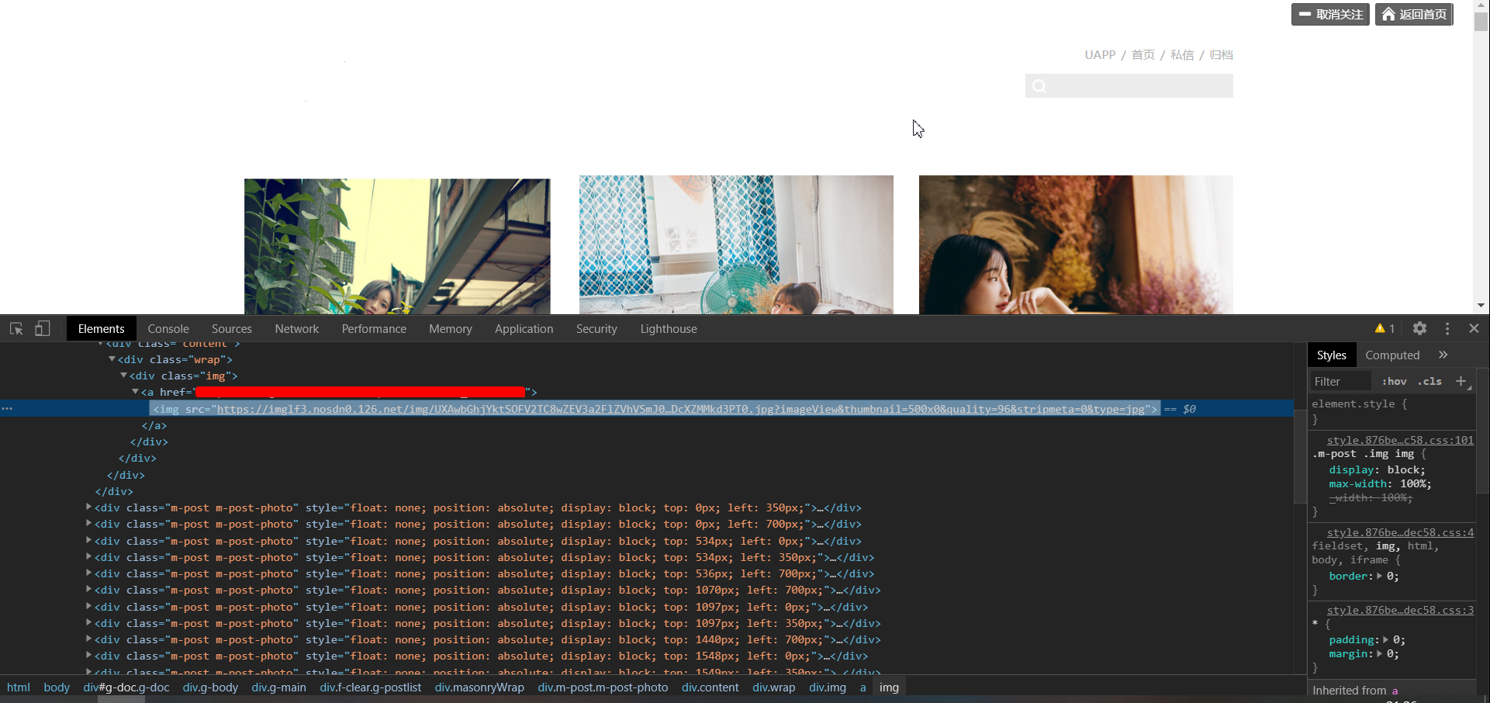Open the 归档 archive link
The image size is (1490, 703).
coord(1221,55)
